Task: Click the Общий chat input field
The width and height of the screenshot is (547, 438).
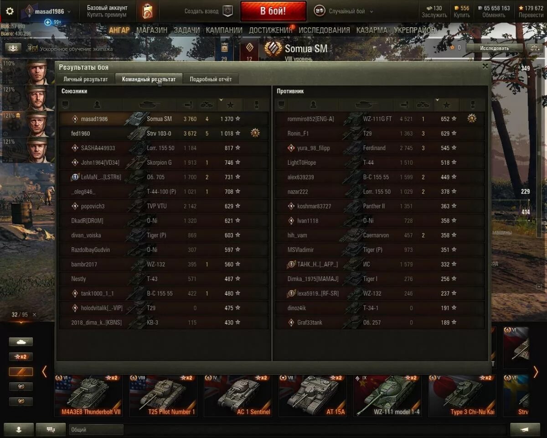Action: tap(96, 429)
